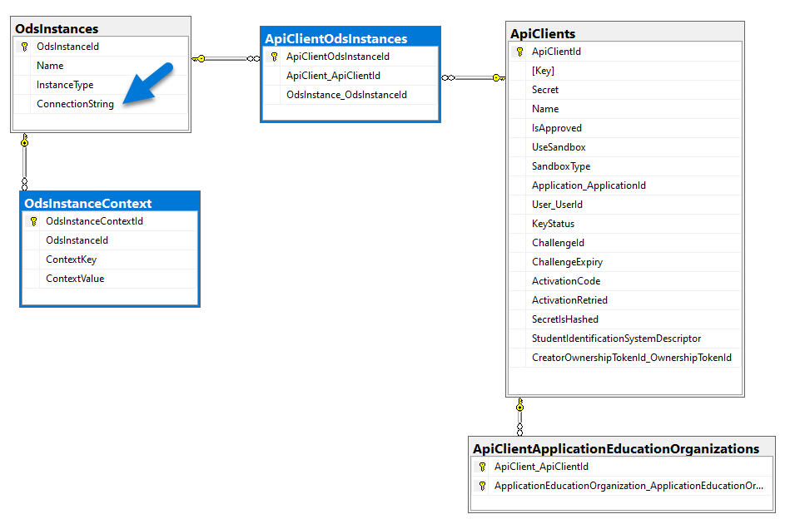
Task: Select the Name column in OdsInstances table
Action: 102,66
